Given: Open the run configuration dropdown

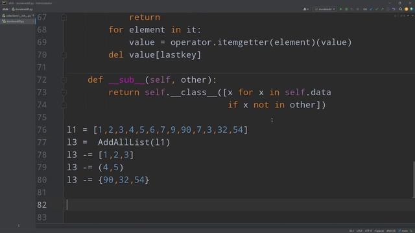Looking at the screenshot, I should (x=324, y=9).
